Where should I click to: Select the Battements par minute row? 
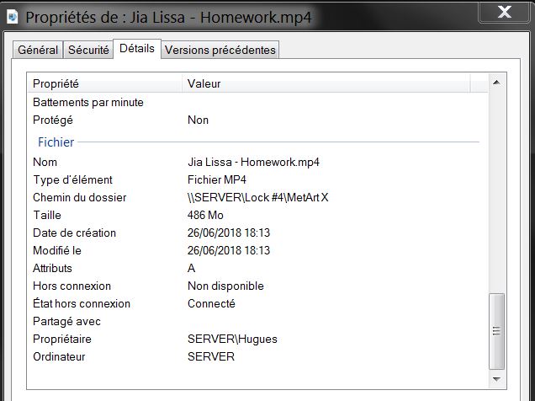click(257, 102)
